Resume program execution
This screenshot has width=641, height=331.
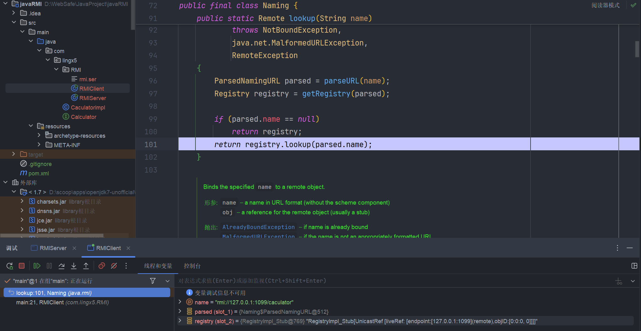pyautogui.click(x=37, y=266)
